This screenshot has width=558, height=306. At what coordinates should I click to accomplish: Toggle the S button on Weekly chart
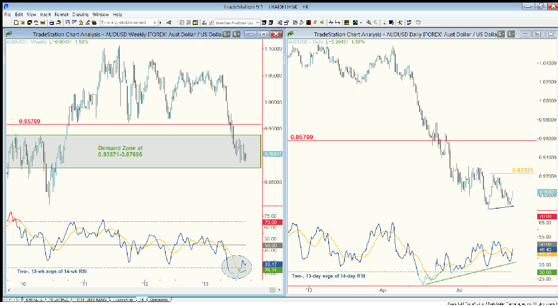[x=225, y=34]
